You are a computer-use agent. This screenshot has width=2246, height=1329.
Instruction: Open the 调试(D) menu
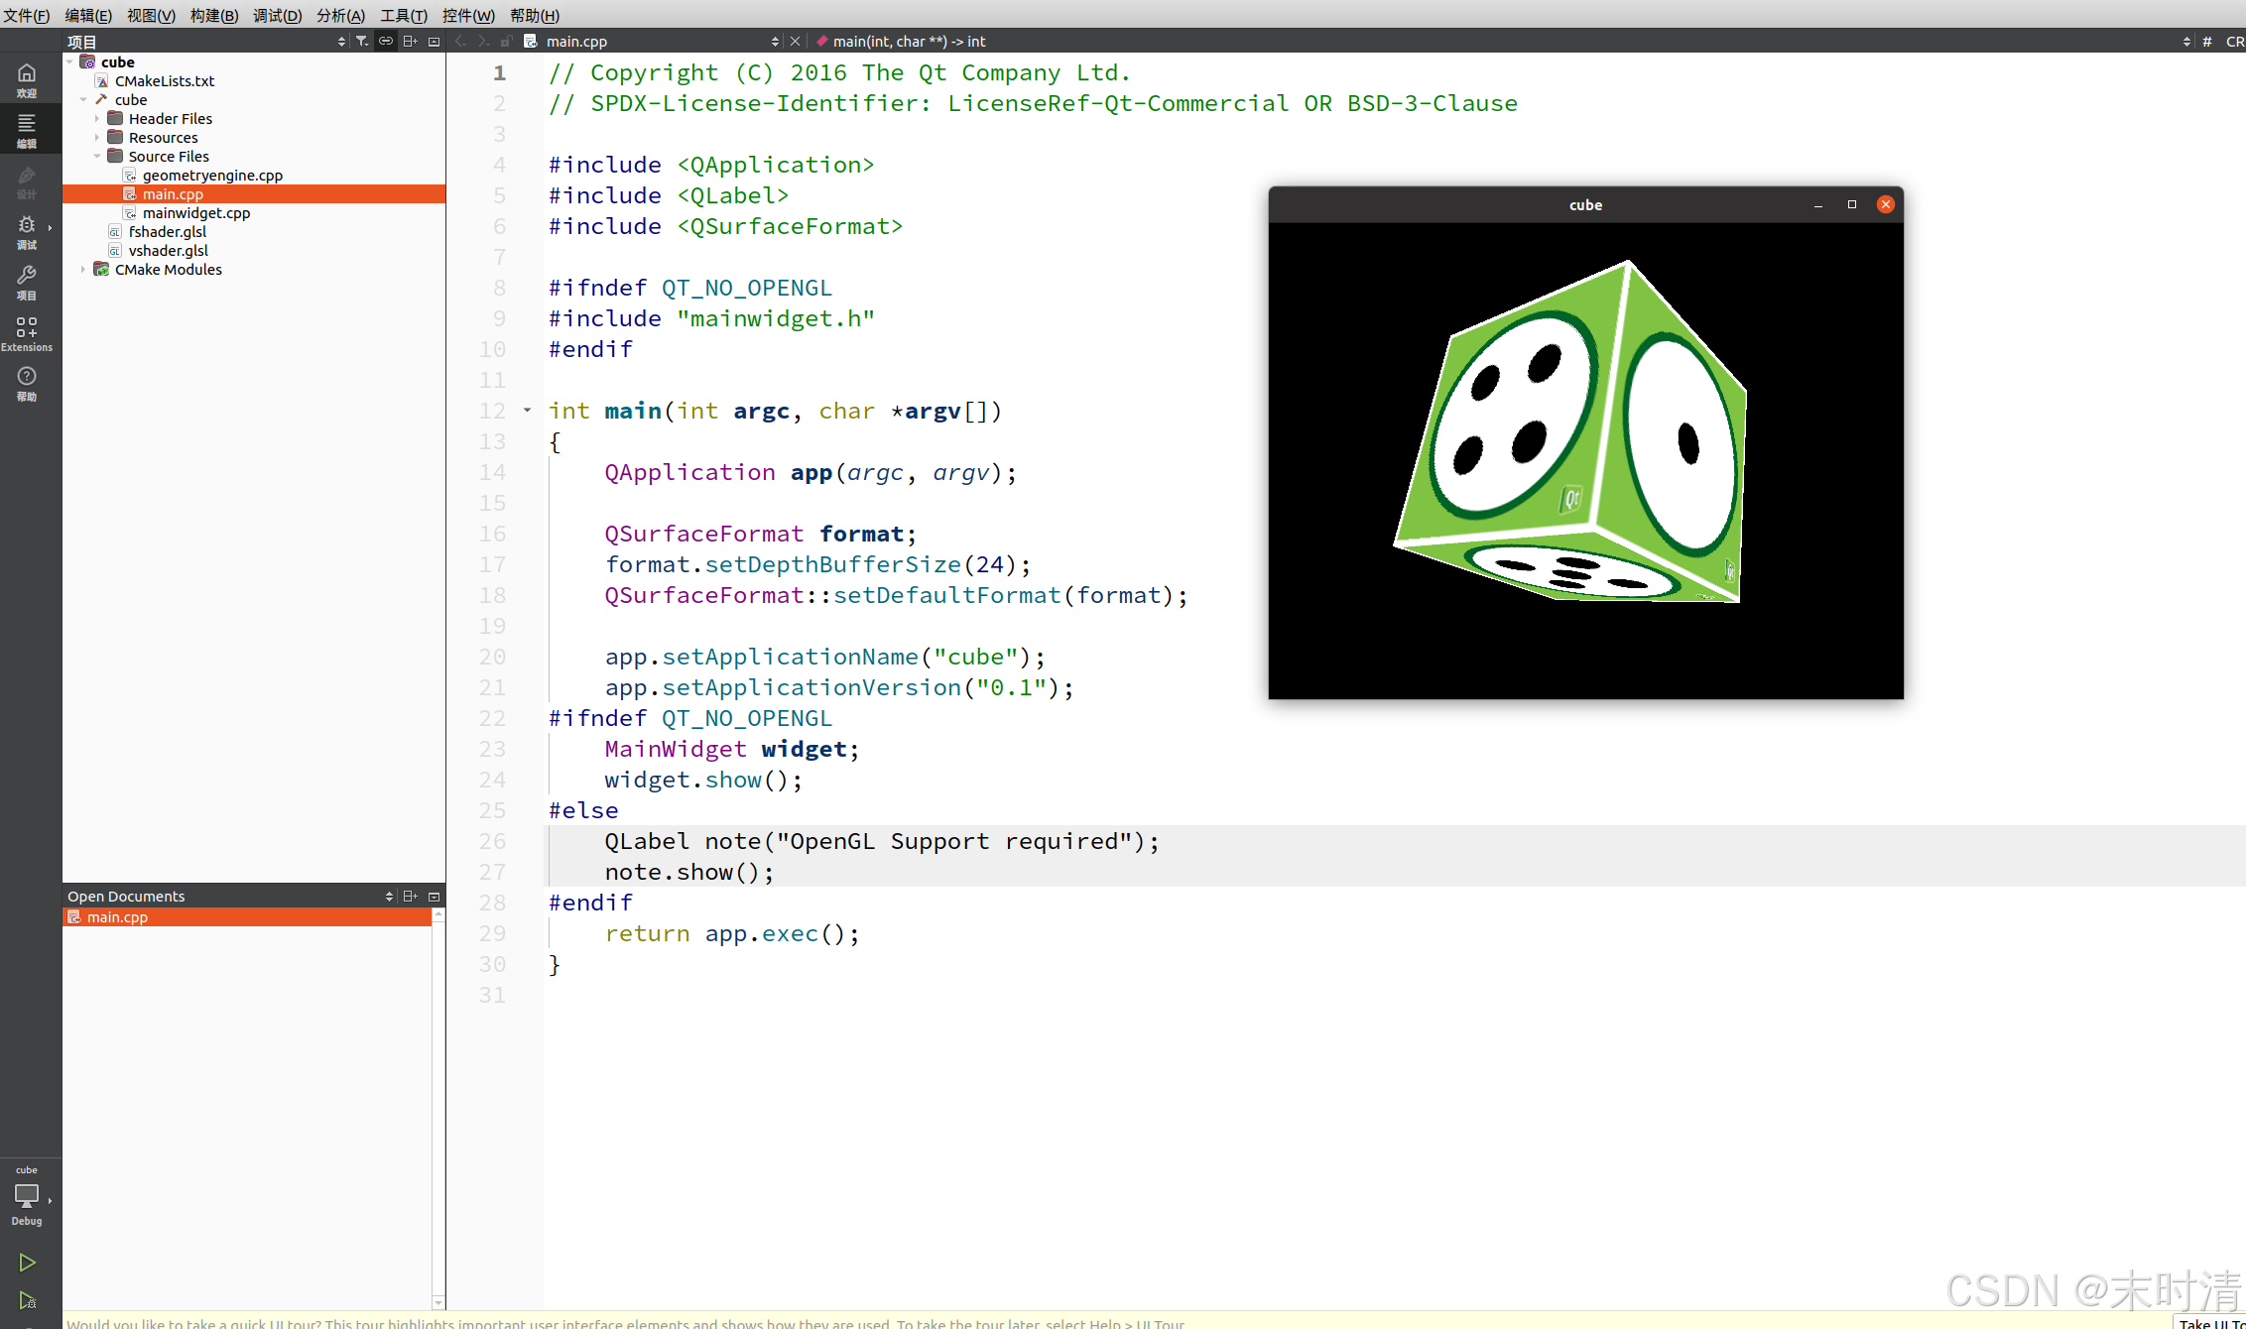pyautogui.click(x=278, y=15)
